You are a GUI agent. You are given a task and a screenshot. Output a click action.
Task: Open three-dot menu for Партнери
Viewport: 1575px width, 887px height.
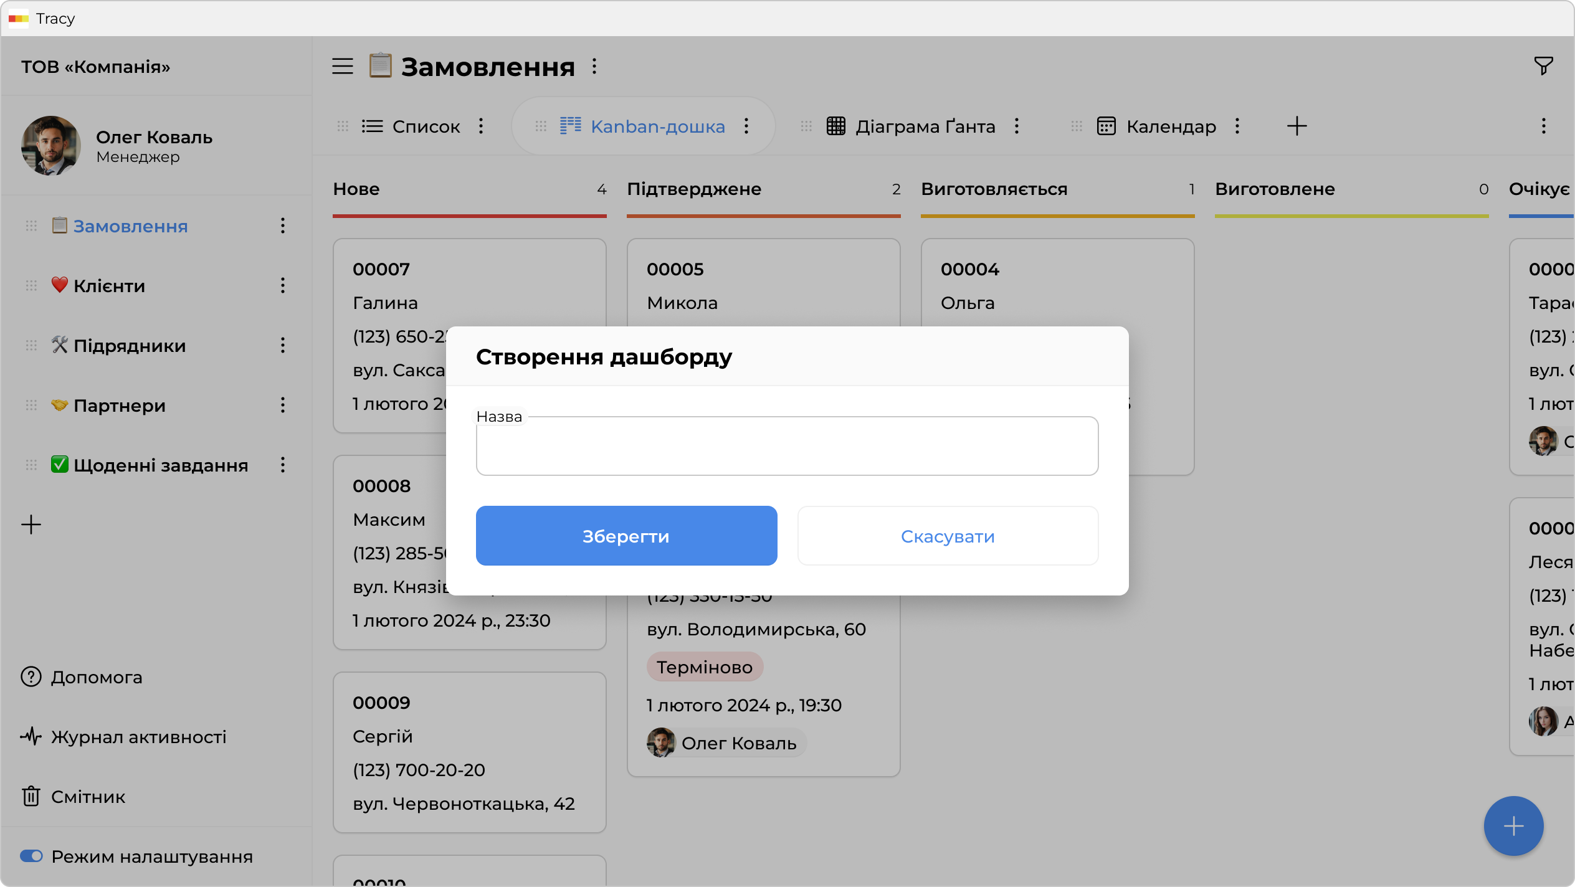[x=283, y=406]
